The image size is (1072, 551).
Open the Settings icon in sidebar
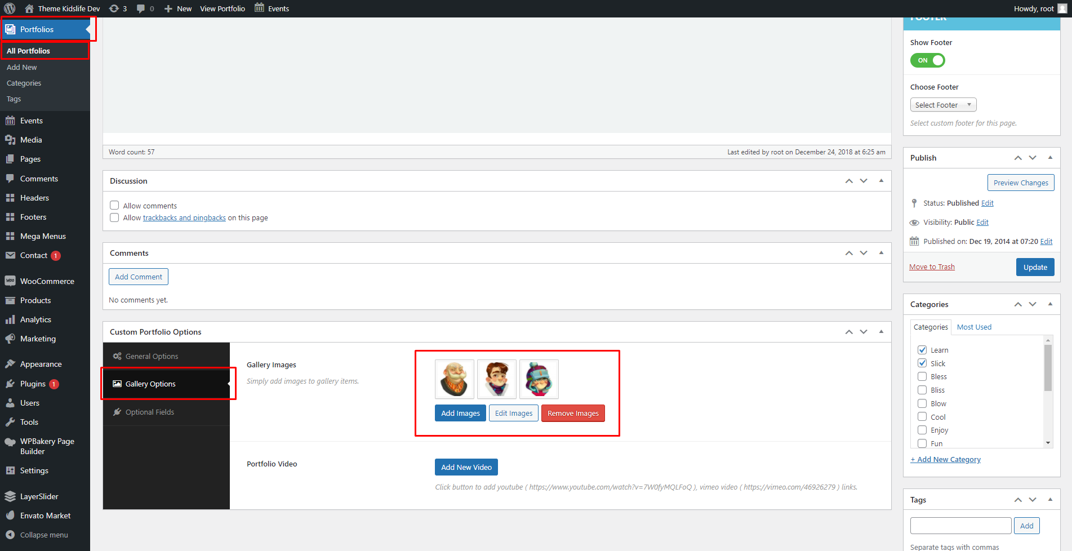click(x=10, y=470)
